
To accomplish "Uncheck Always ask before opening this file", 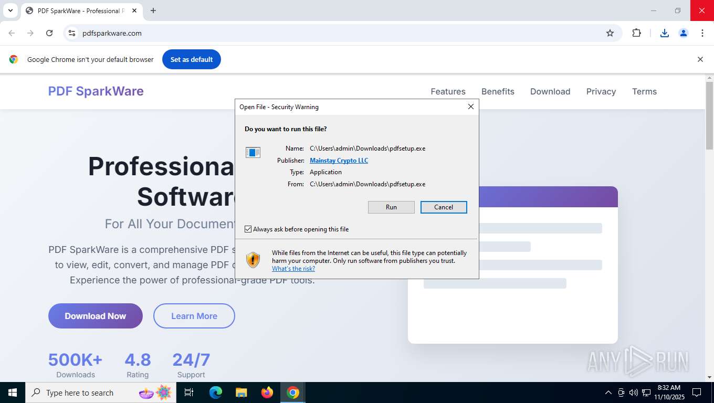I will (x=248, y=229).
